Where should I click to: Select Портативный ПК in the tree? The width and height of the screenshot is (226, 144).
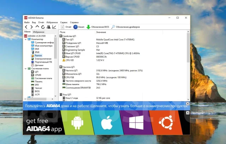pos(42,62)
